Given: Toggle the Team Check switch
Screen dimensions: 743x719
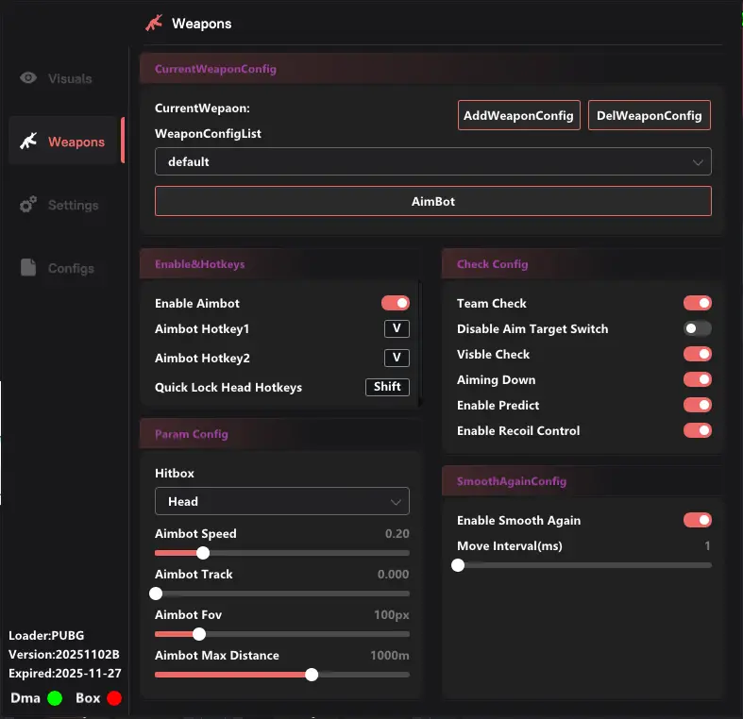Looking at the screenshot, I should coord(697,303).
